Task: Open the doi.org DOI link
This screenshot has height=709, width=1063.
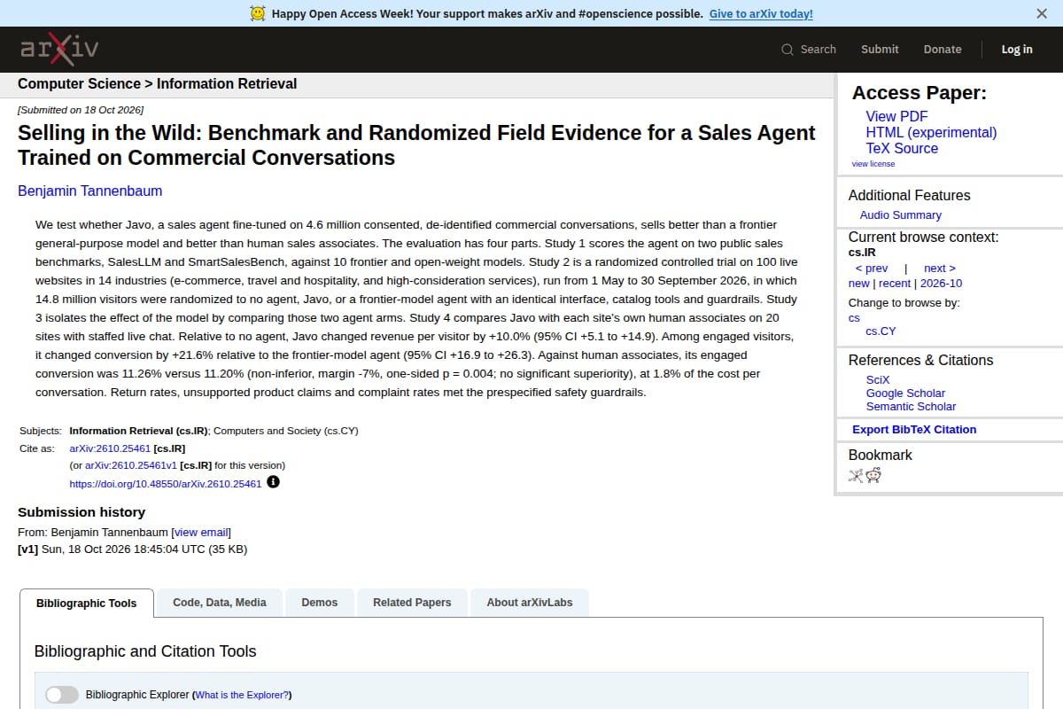Action: [166, 484]
